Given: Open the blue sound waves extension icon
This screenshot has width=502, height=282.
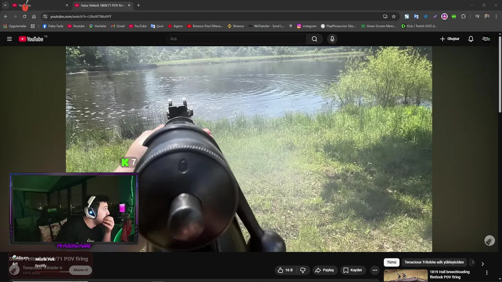Looking at the screenshot, I should 426,16.
